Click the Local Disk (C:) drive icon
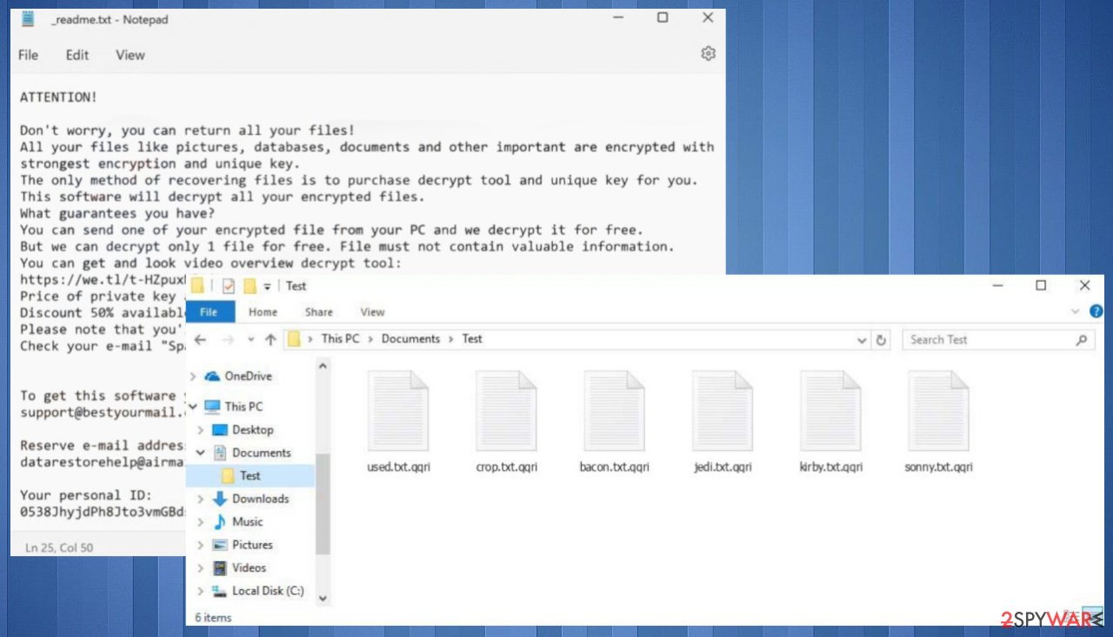The height and width of the screenshot is (637, 1113). click(220, 591)
